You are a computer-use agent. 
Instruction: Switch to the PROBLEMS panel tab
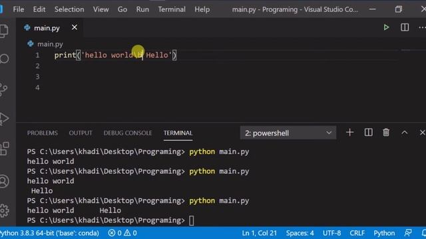coord(43,133)
